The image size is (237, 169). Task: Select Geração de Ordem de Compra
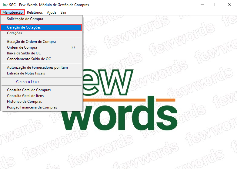(x=42, y=42)
